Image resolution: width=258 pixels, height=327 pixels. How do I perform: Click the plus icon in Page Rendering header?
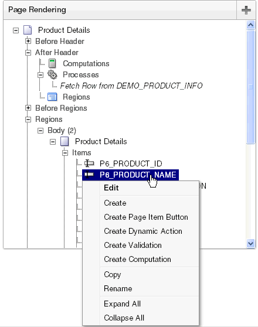tap(246, 10)
